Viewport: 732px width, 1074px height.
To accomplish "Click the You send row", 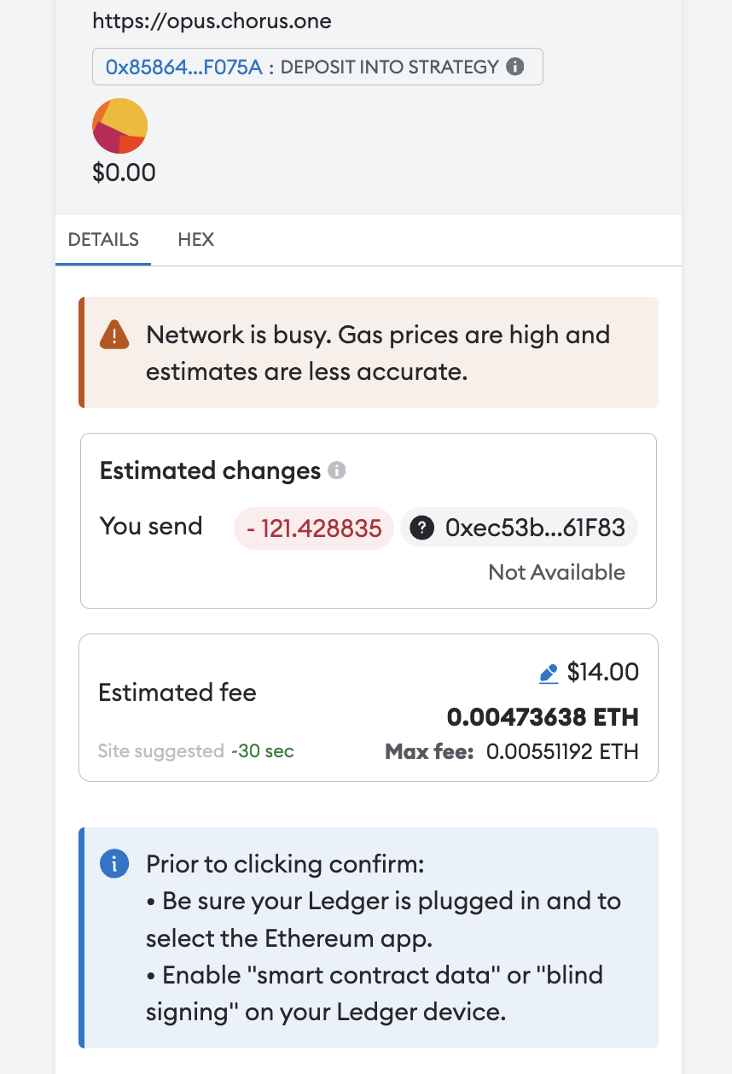I will coord(151,526).
